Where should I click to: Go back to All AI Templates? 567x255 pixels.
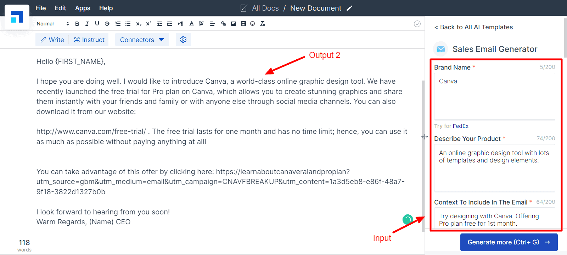(x=473, y=27)
